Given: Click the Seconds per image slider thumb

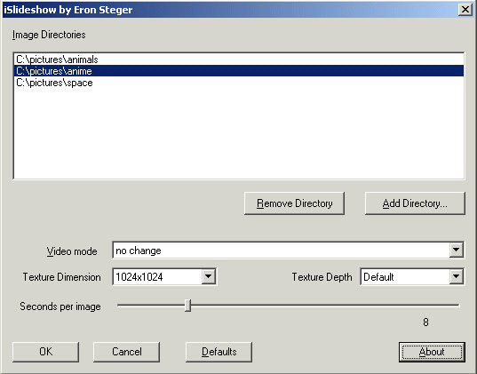Looking at the screenshot, I should pyautogui.click(x=188, y=306).
